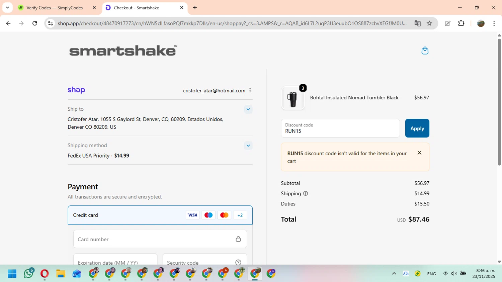This screenshot has width=502, height=282.
Task: Open the shopping bag cart icon
Action: (x=425, y=51)
